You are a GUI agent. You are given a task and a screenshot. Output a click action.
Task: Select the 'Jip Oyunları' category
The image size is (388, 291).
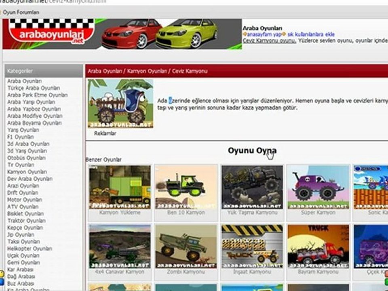tap(21, 234)
